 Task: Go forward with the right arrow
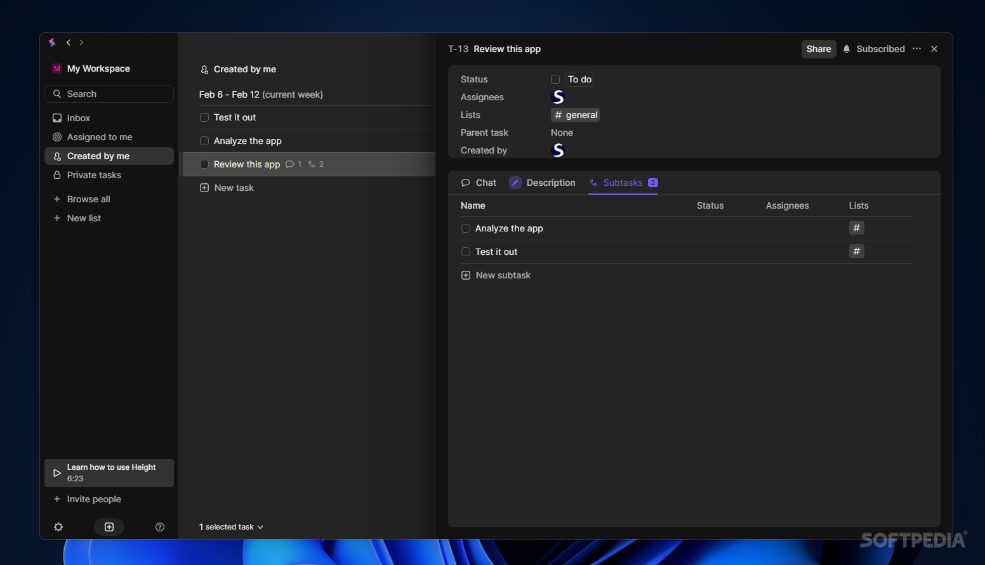click(x=81, y=42)
